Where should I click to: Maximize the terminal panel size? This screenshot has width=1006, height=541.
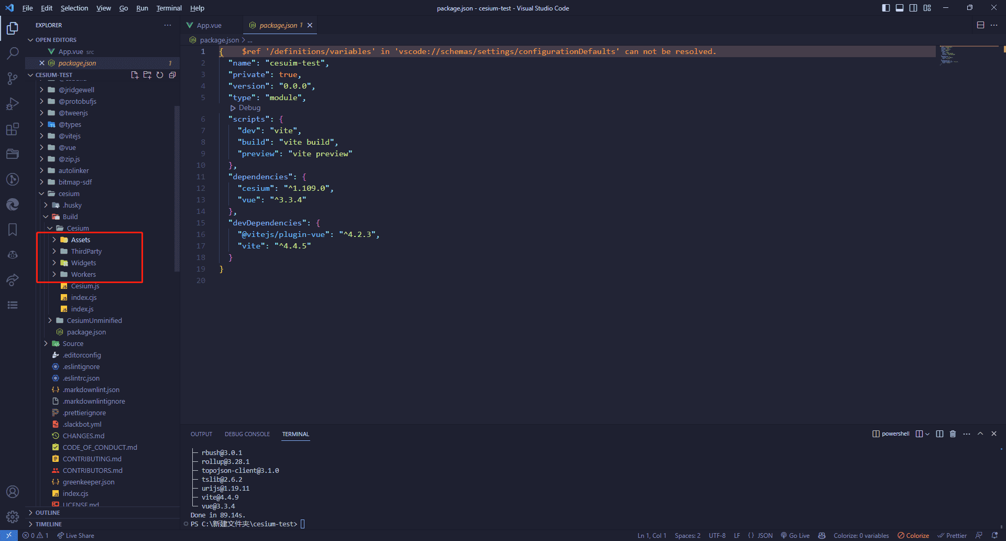point(980,434)
